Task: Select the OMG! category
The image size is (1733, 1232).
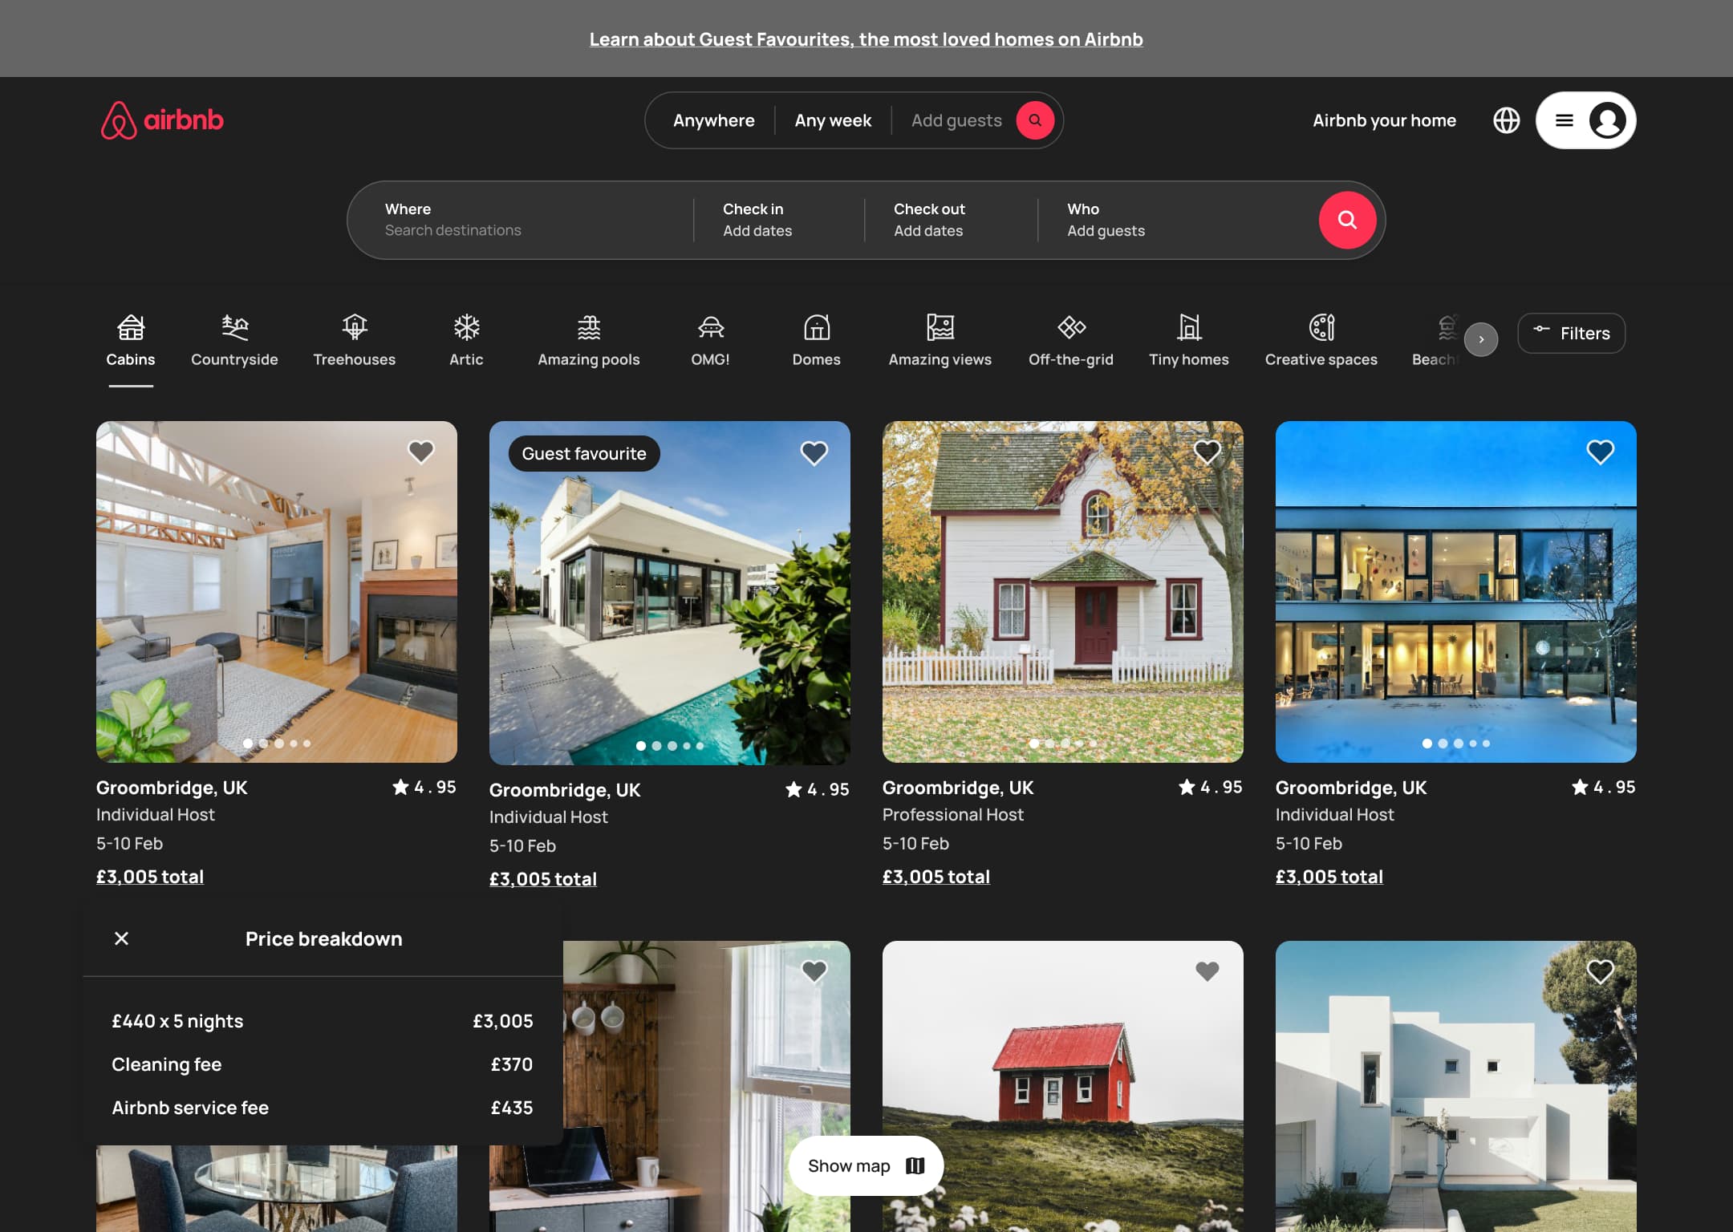Action: pos(710,341)
